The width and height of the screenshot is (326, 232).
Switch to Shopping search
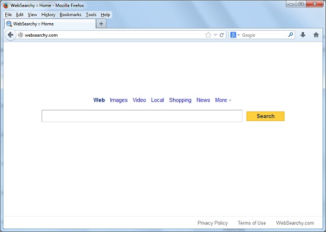180,100
